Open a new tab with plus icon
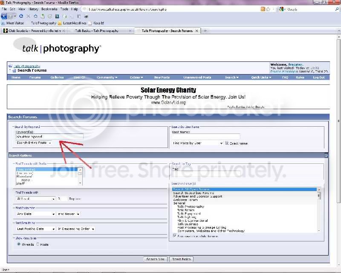This screenshot has height=273, width=341. (205, 31)
